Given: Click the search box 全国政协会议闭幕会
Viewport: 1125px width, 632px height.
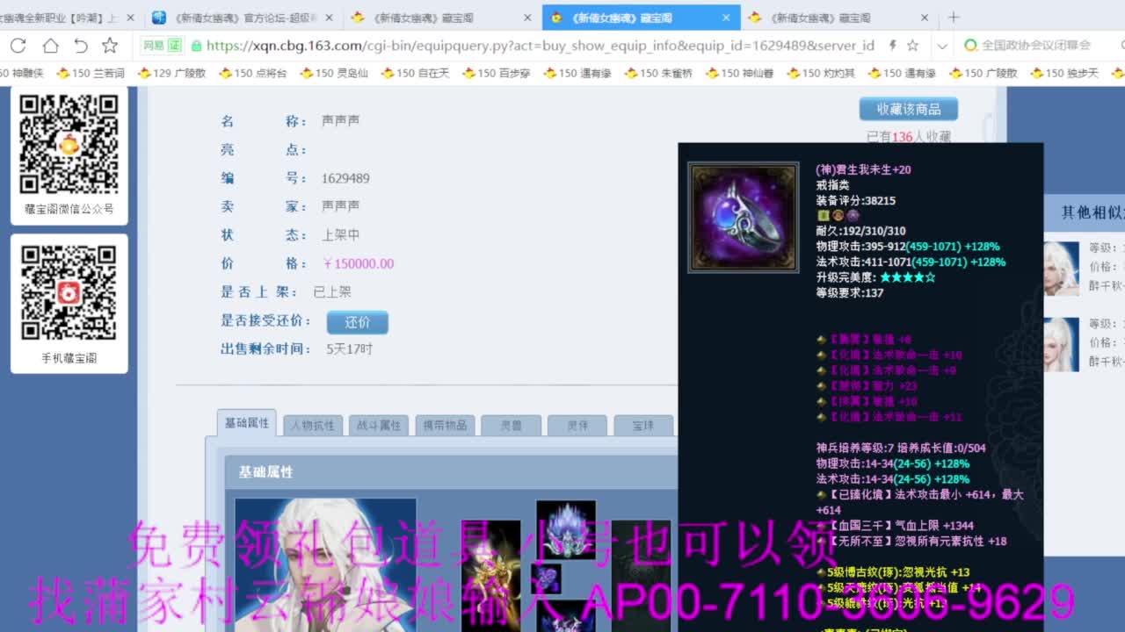Looking at the screenshot, I should tap(1037, 46).
